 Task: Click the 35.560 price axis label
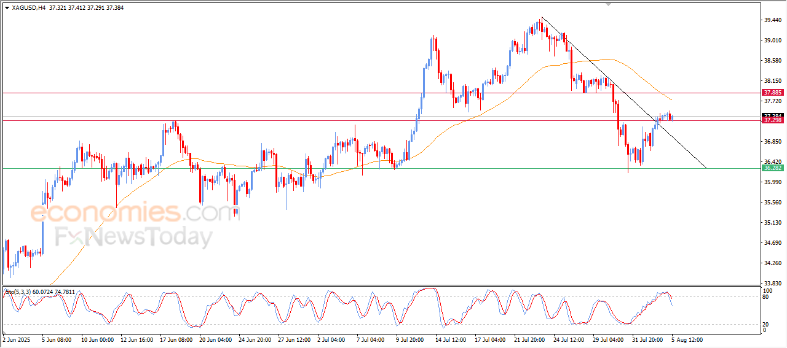pyautogui.click(x=772, y=202)
